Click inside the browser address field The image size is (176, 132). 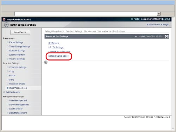coord(86,14)
